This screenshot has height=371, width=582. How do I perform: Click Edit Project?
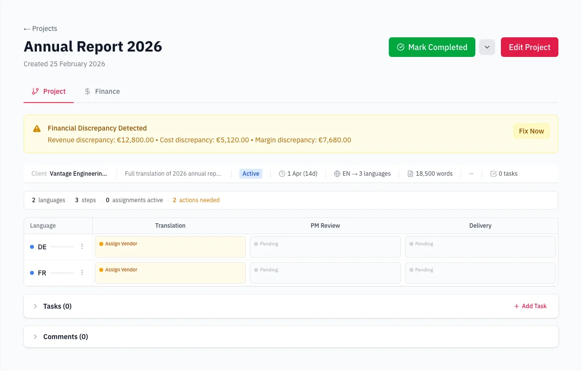click(x=529, y=47)
